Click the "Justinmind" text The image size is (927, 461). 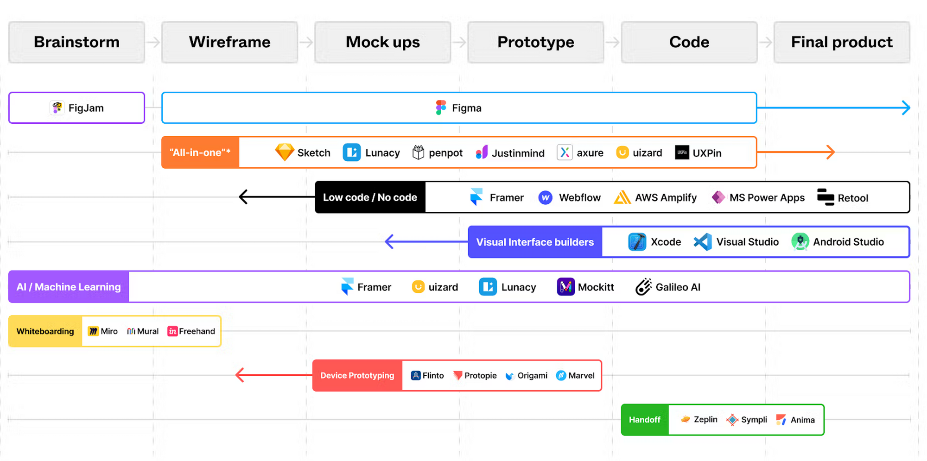518,153
